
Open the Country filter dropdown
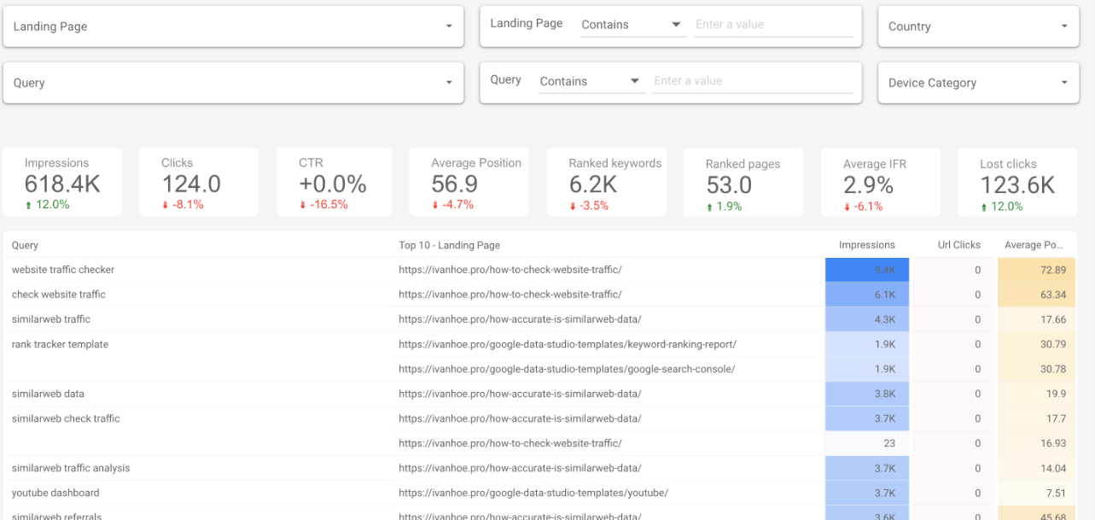click(x=977, y=26)
